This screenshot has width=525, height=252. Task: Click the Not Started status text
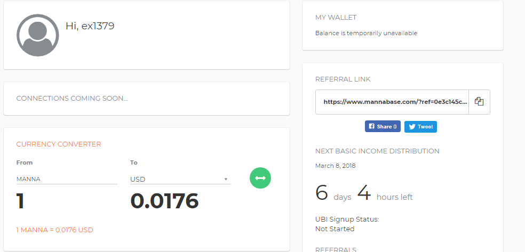coord(335,229)
